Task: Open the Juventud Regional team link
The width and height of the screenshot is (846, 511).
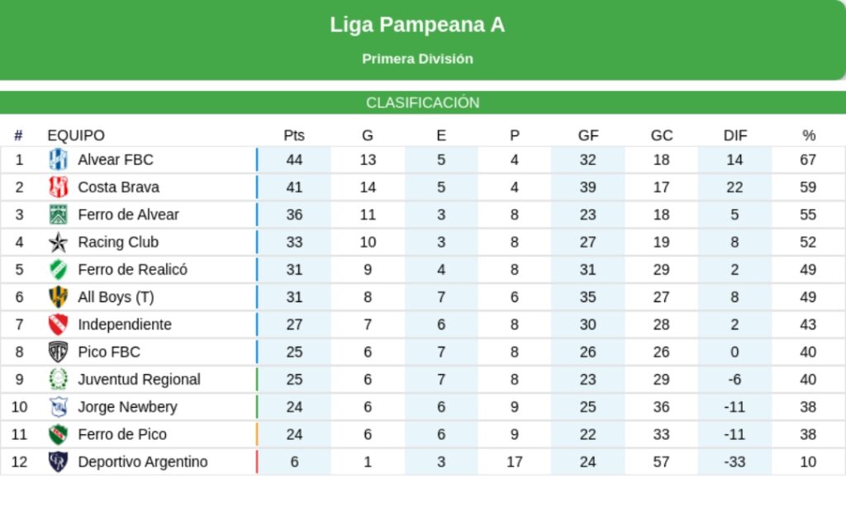Action: 139,380
